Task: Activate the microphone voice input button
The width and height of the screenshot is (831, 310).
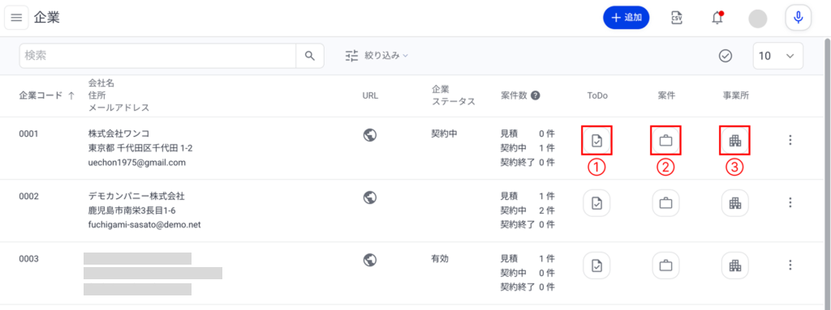Action: pyautogui.click(x=799, y=18)
